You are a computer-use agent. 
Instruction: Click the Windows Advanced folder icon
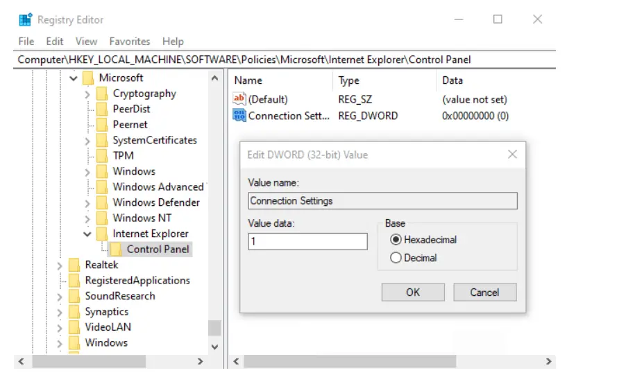(102, 187)
